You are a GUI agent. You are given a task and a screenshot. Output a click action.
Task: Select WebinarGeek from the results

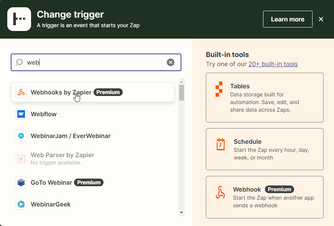tap(93, 204)
